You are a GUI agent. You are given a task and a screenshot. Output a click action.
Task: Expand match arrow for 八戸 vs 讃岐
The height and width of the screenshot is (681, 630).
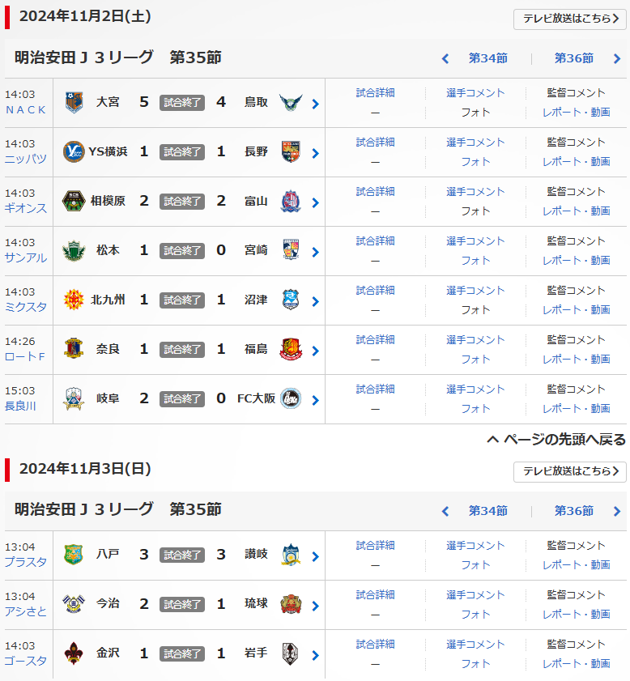point(315,556)
